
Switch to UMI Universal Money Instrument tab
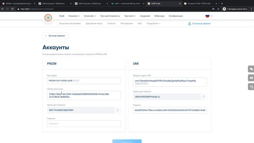127,4
